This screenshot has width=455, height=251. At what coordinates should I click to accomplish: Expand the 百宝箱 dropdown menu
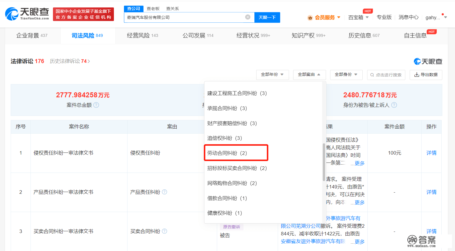367,17
